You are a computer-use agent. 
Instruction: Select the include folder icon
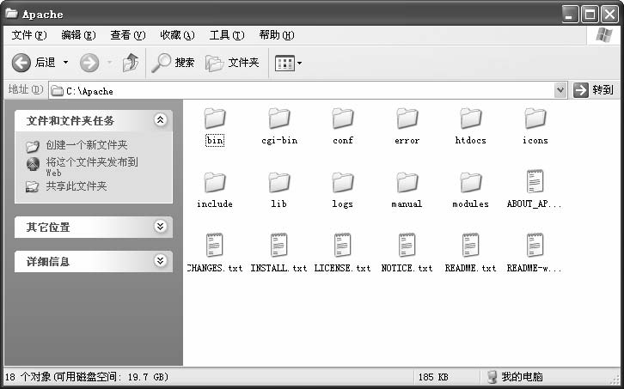point(215,182)
